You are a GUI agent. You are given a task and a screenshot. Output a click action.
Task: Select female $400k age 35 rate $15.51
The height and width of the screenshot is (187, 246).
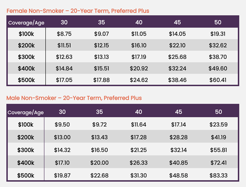(x=101, y=68)
